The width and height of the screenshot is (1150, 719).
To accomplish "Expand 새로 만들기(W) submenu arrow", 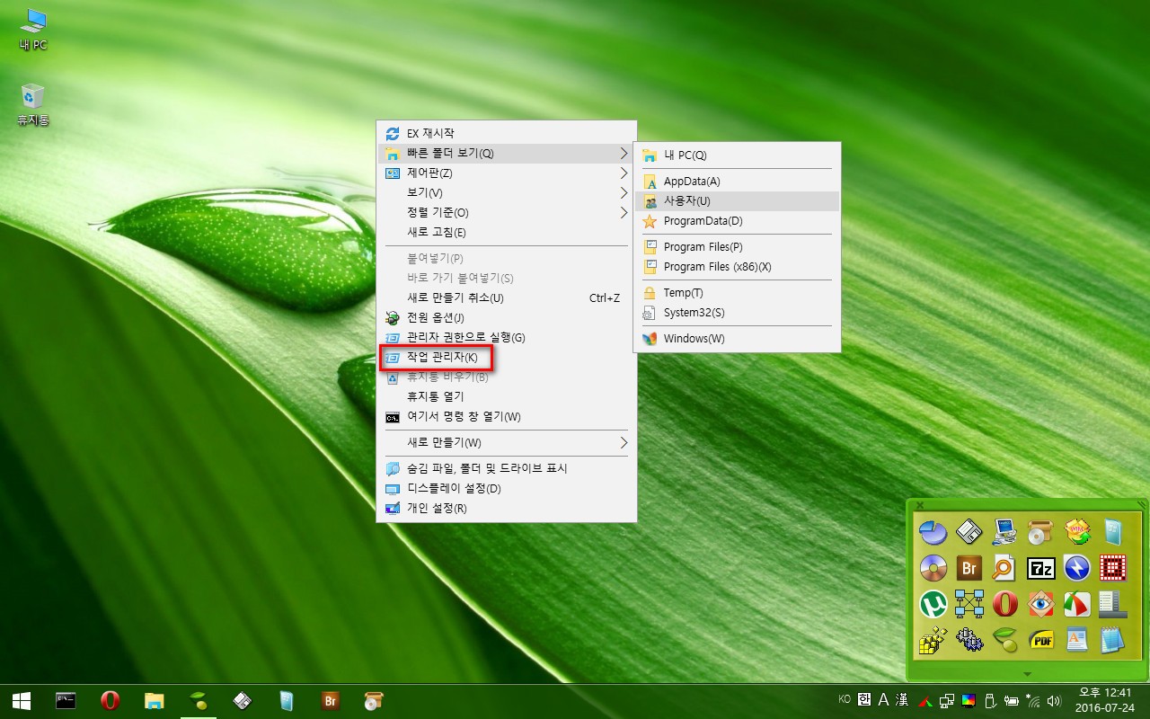I will [x=624, y=442].
